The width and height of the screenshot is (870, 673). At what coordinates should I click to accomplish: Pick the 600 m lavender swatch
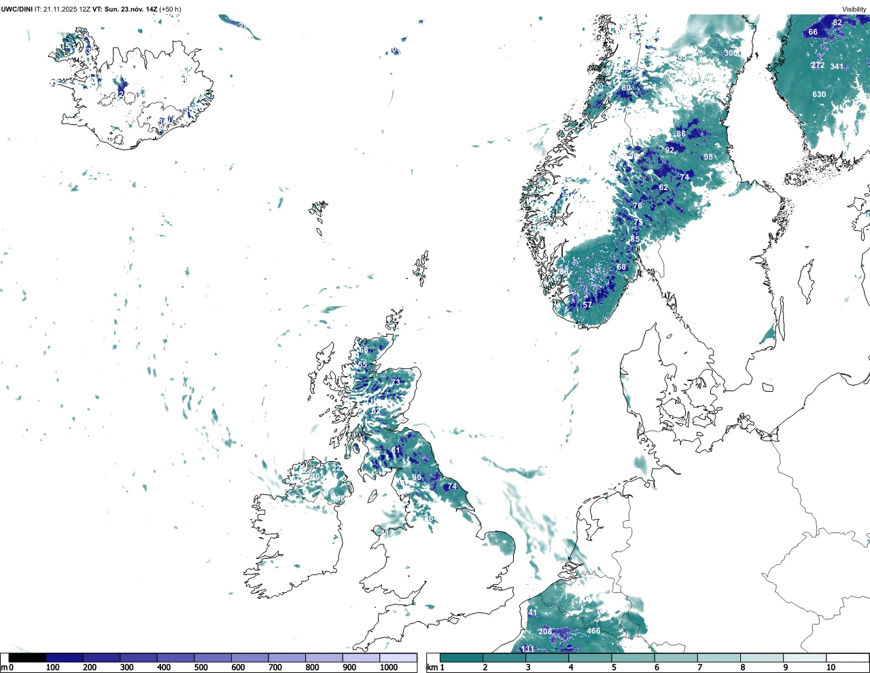[x=250, y=657]
